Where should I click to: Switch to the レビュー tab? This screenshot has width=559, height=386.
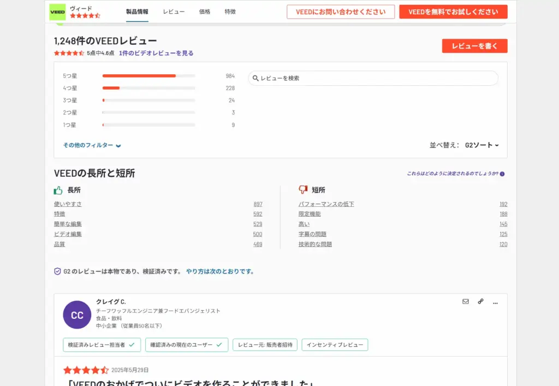point(174,12)
